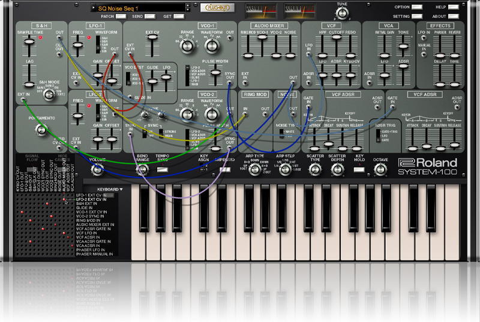Adjust the LFO-1 FREQ slider

(78, 44)
